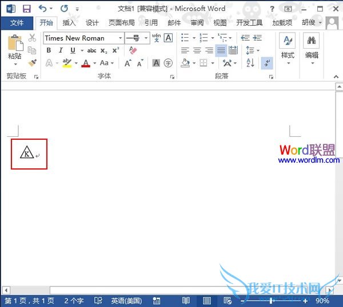Toggle Italic formatting

tap(61, 50)
